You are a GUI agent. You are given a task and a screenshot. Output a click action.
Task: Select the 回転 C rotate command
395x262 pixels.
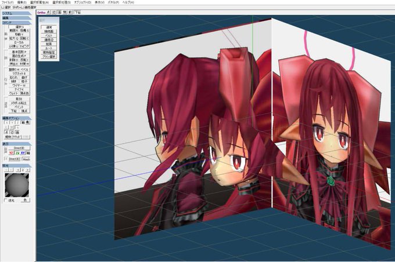(24, 38)
